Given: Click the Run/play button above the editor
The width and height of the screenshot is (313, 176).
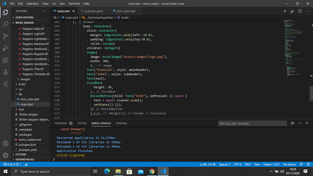Looking at the screenshot, I should [285, 11].
